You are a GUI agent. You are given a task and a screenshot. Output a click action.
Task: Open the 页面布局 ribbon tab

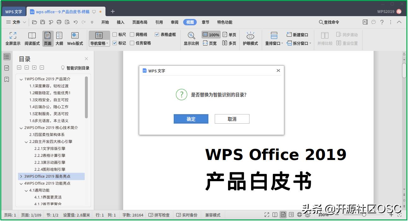click(140, 22)
